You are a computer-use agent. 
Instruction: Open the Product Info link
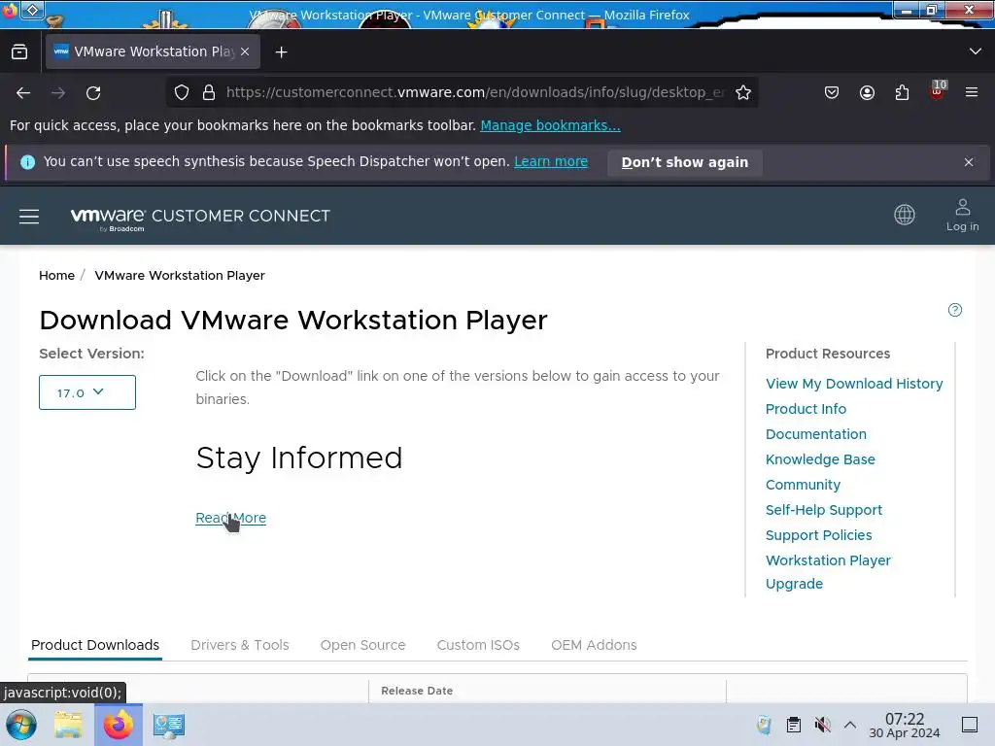[x=806, y=409]
